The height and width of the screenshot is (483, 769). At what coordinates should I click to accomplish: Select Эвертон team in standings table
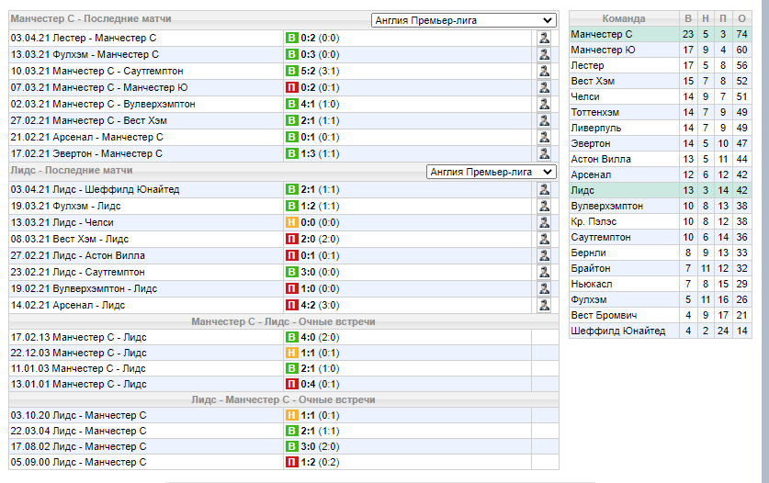tap(591, 143)
